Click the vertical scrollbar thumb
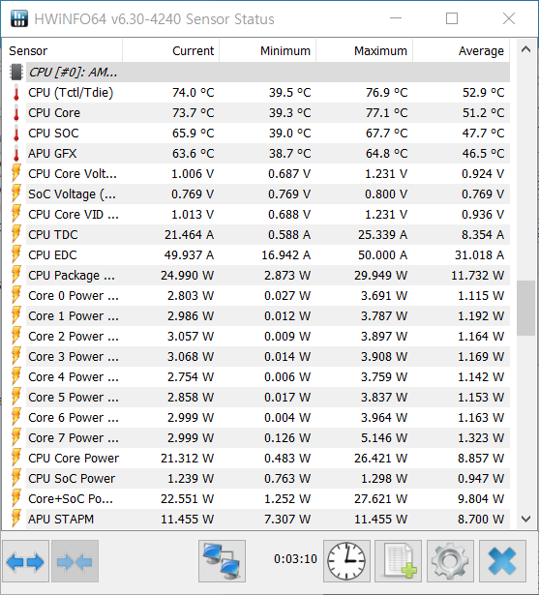The image size is (539, 595). point(525,308)
